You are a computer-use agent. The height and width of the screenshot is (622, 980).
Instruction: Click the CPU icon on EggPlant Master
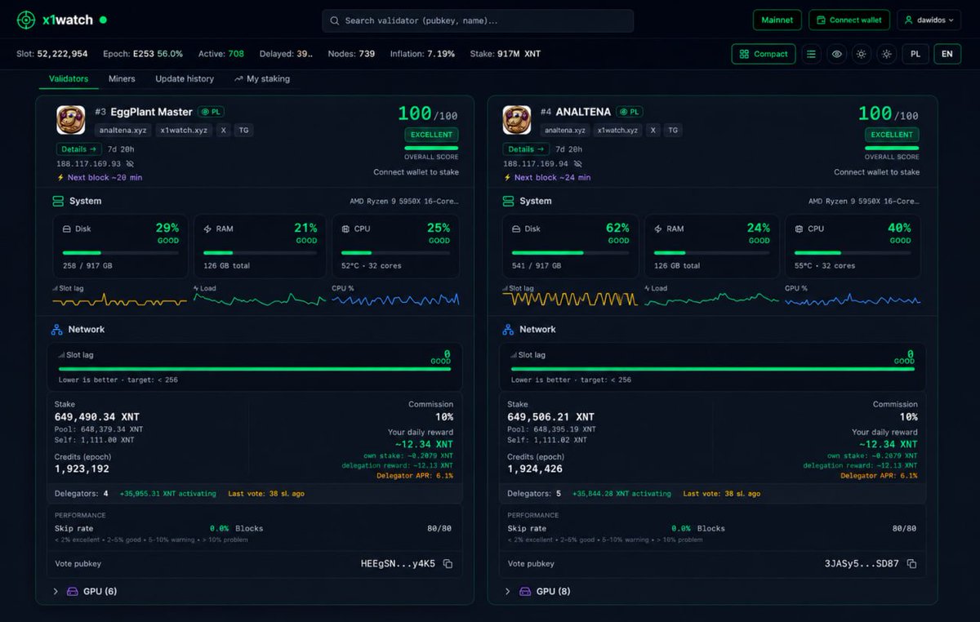click(345, 229)
